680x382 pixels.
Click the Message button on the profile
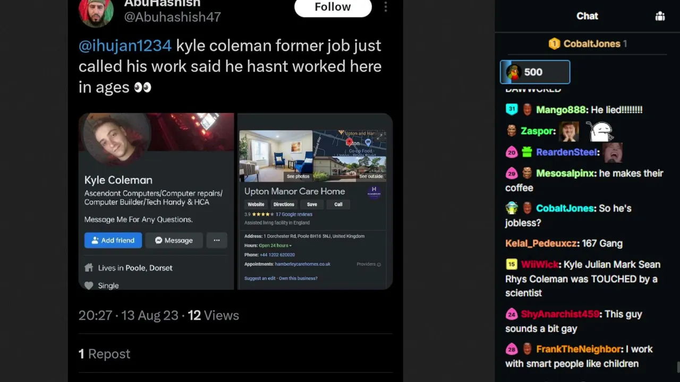tap(174, 240)
